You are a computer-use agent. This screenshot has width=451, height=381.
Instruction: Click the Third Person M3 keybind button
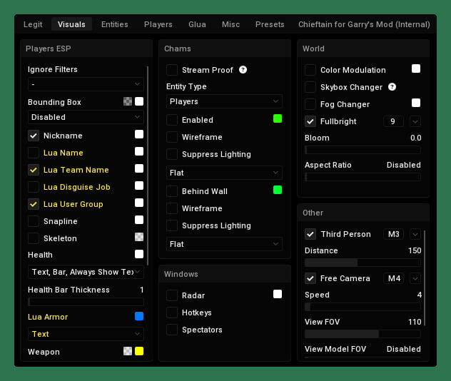(393, 234)
